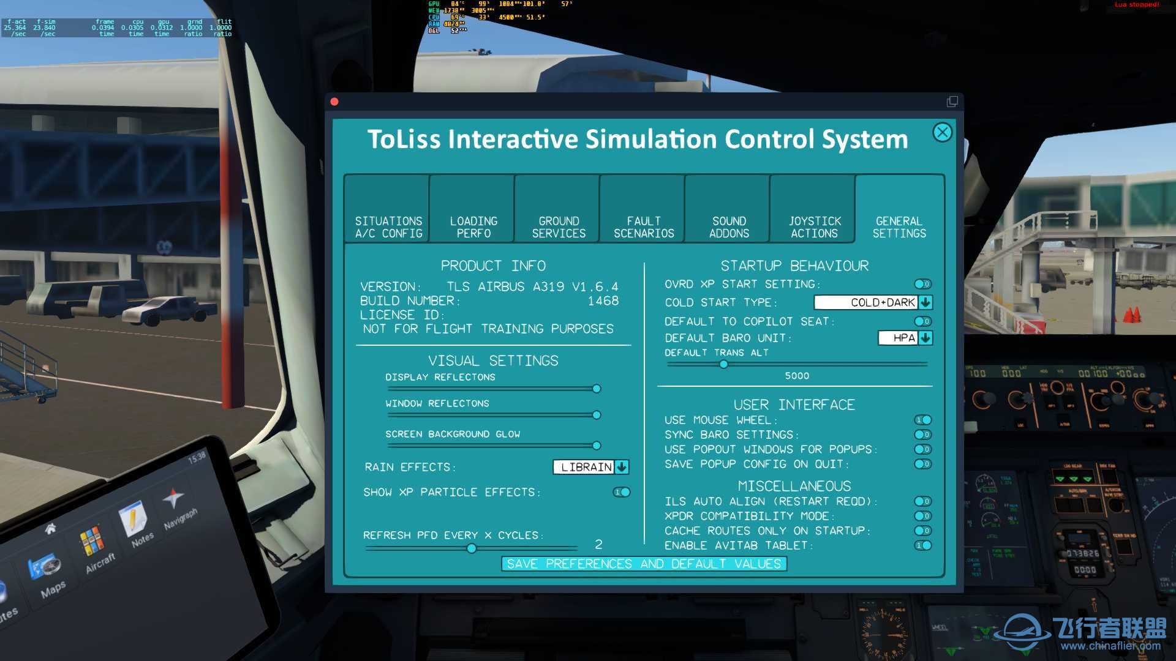This screenshot has height=661, width=1176.
Task: Expand the Rain Effects dropdown arrow
Action: point(622,467)
